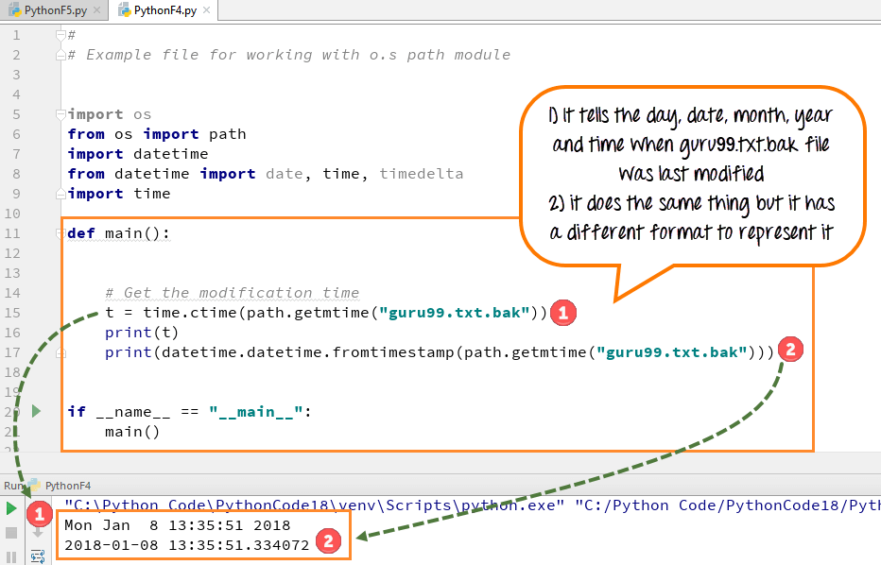Click the Rerun icon in the Run panel
This screenshot has height=565, width=881.
[9, 507]
